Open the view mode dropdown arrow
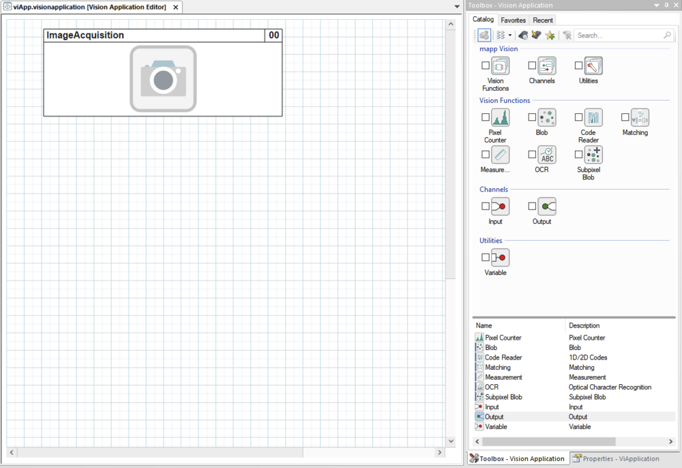This screenshot has height=468, width=682. click(509, 35)
